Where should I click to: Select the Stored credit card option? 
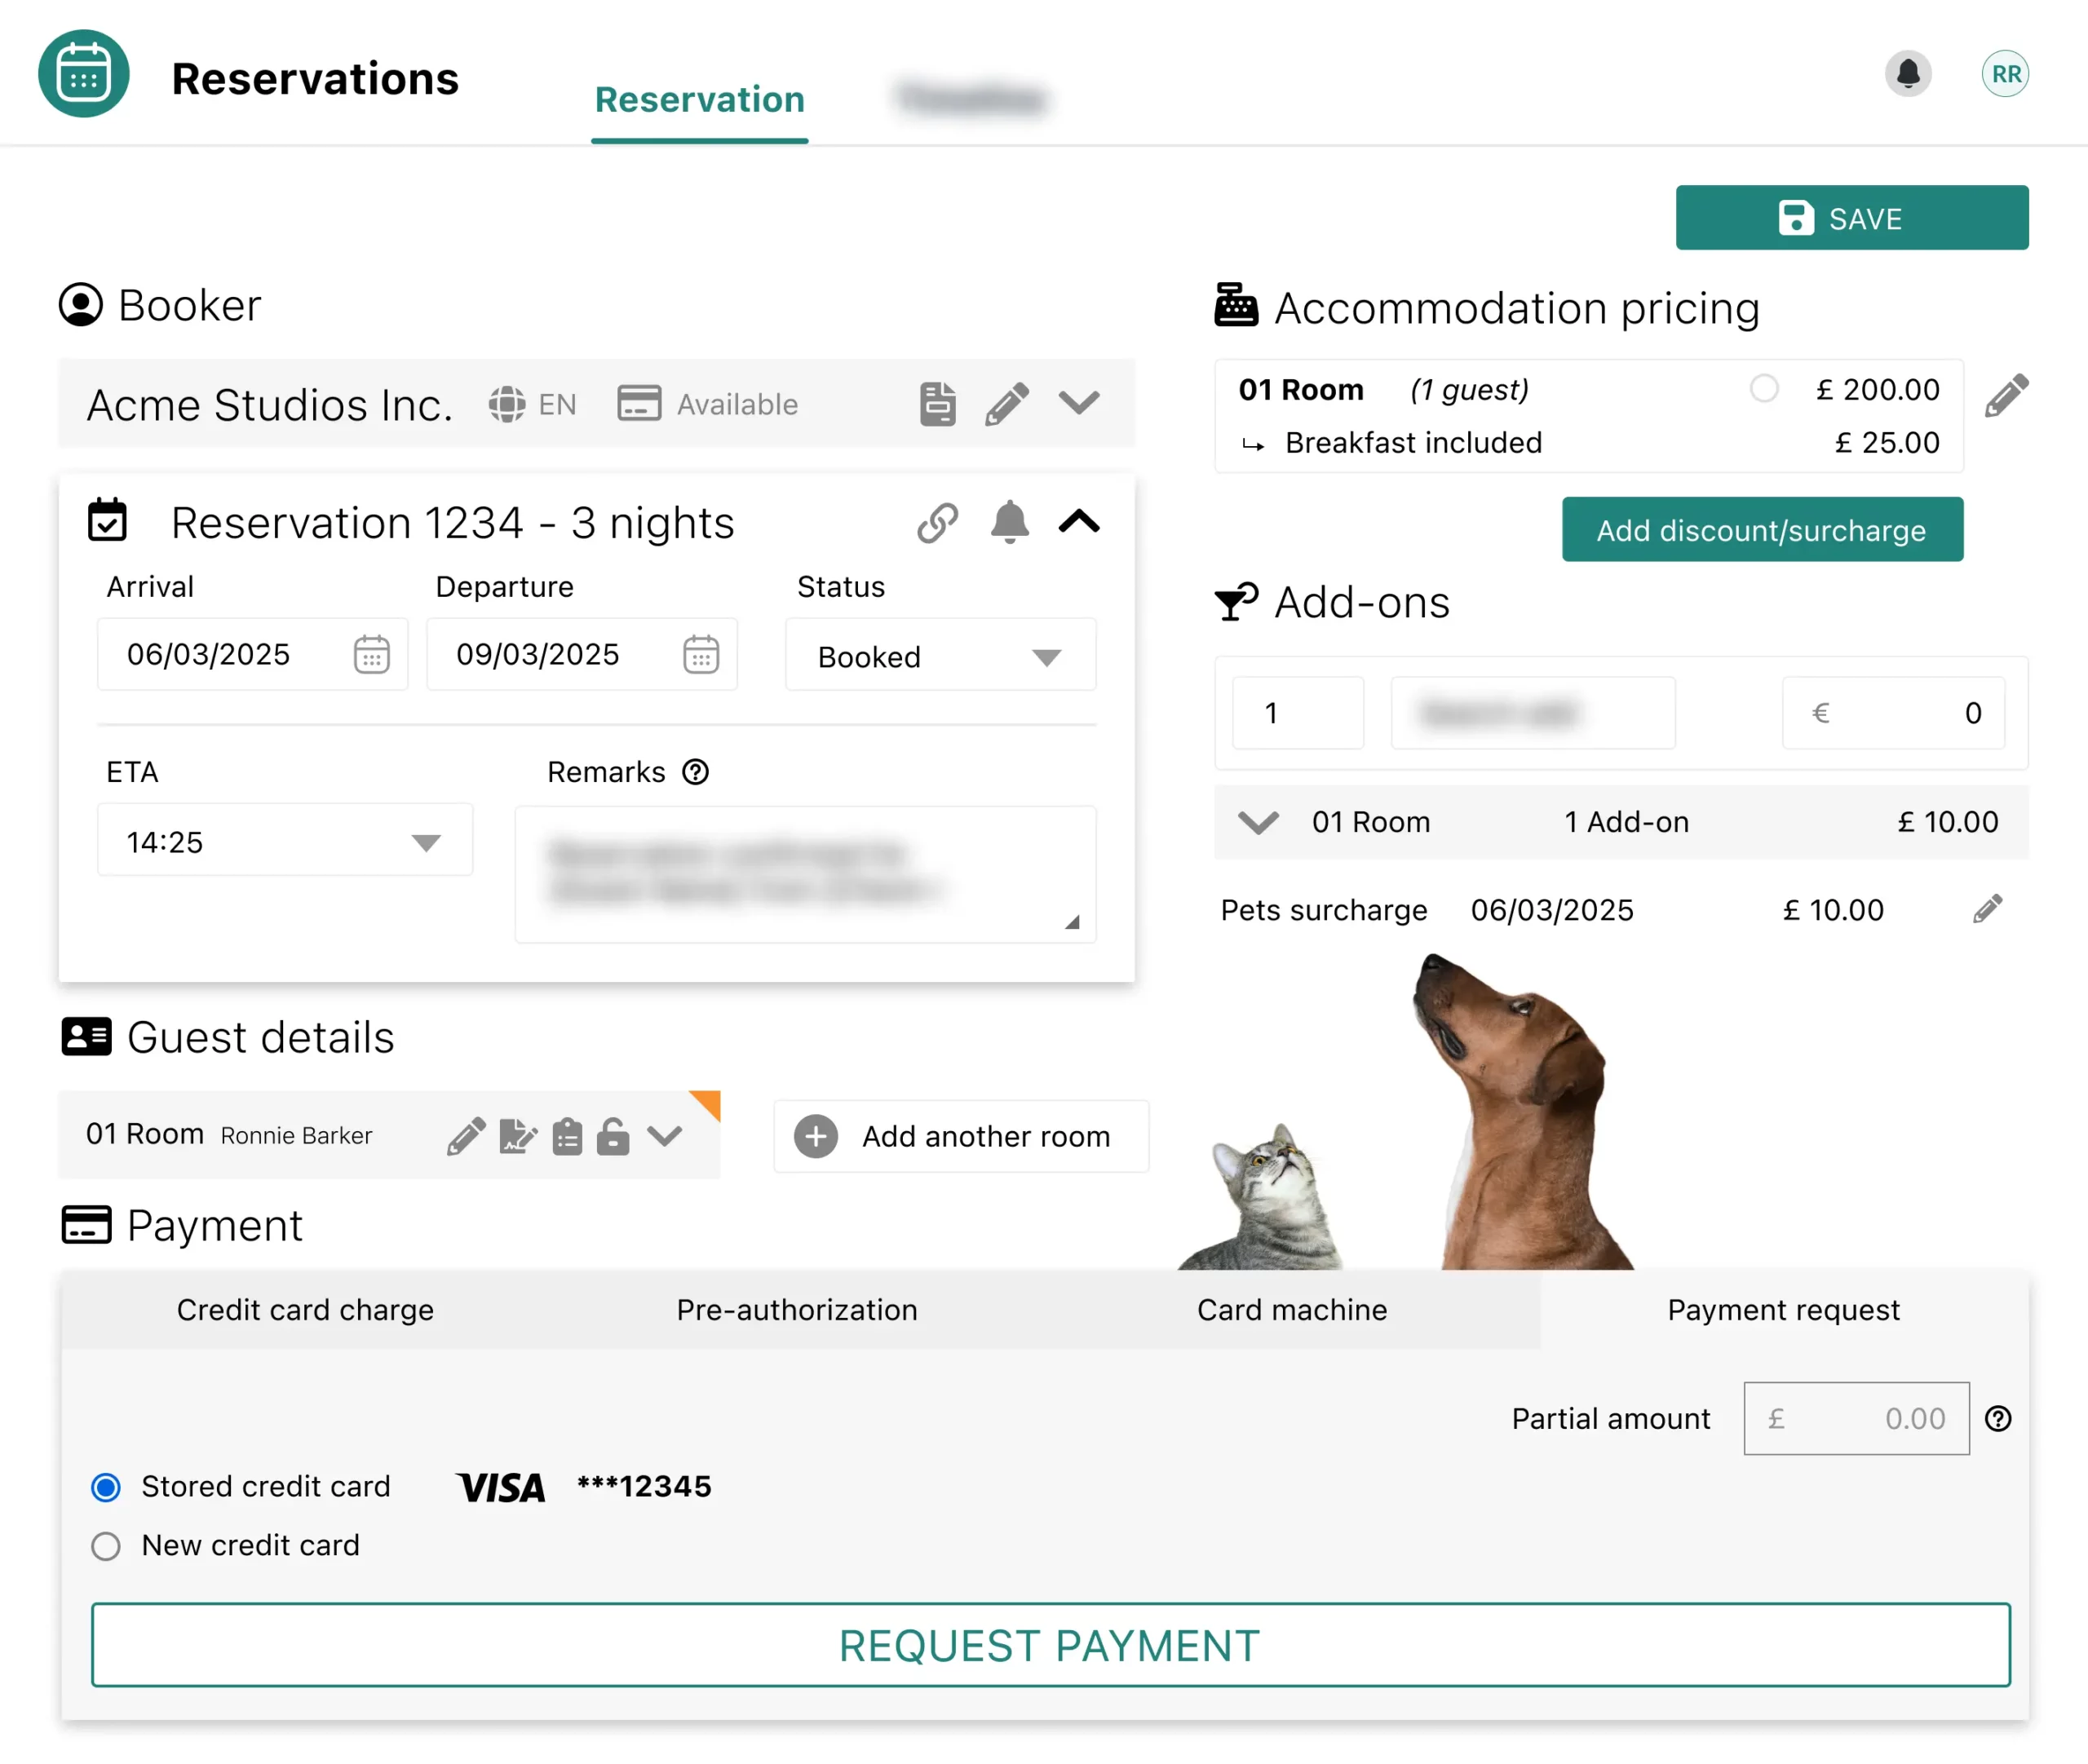(x=105, y=1487)
